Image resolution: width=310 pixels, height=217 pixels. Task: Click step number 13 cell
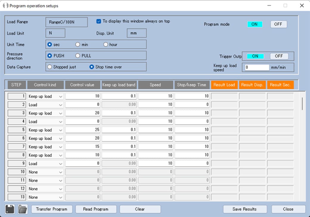pos(17,197)
